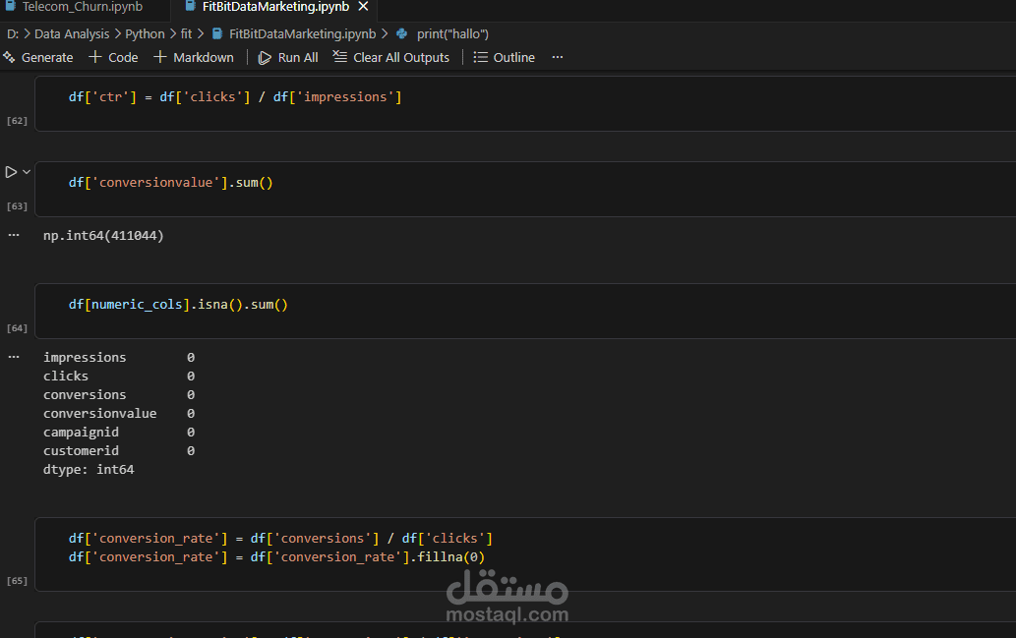The image size is (1016, 638).
Task: Run the conversionvalue sum cell
Action: click(x=11, y=172)
